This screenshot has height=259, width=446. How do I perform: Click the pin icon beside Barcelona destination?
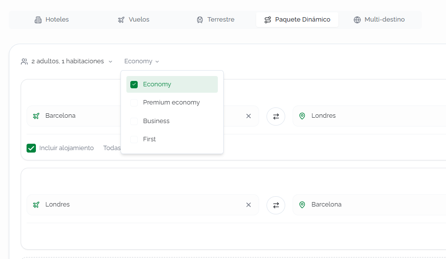coord(302,205)
